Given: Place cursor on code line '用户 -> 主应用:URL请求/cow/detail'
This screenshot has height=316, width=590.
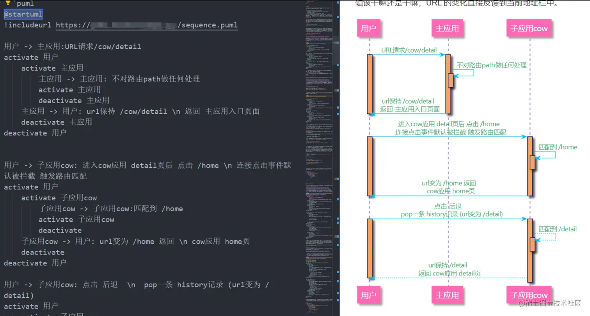Looking at the screenshot, I should pyautogui.click(x=73, y=47).
